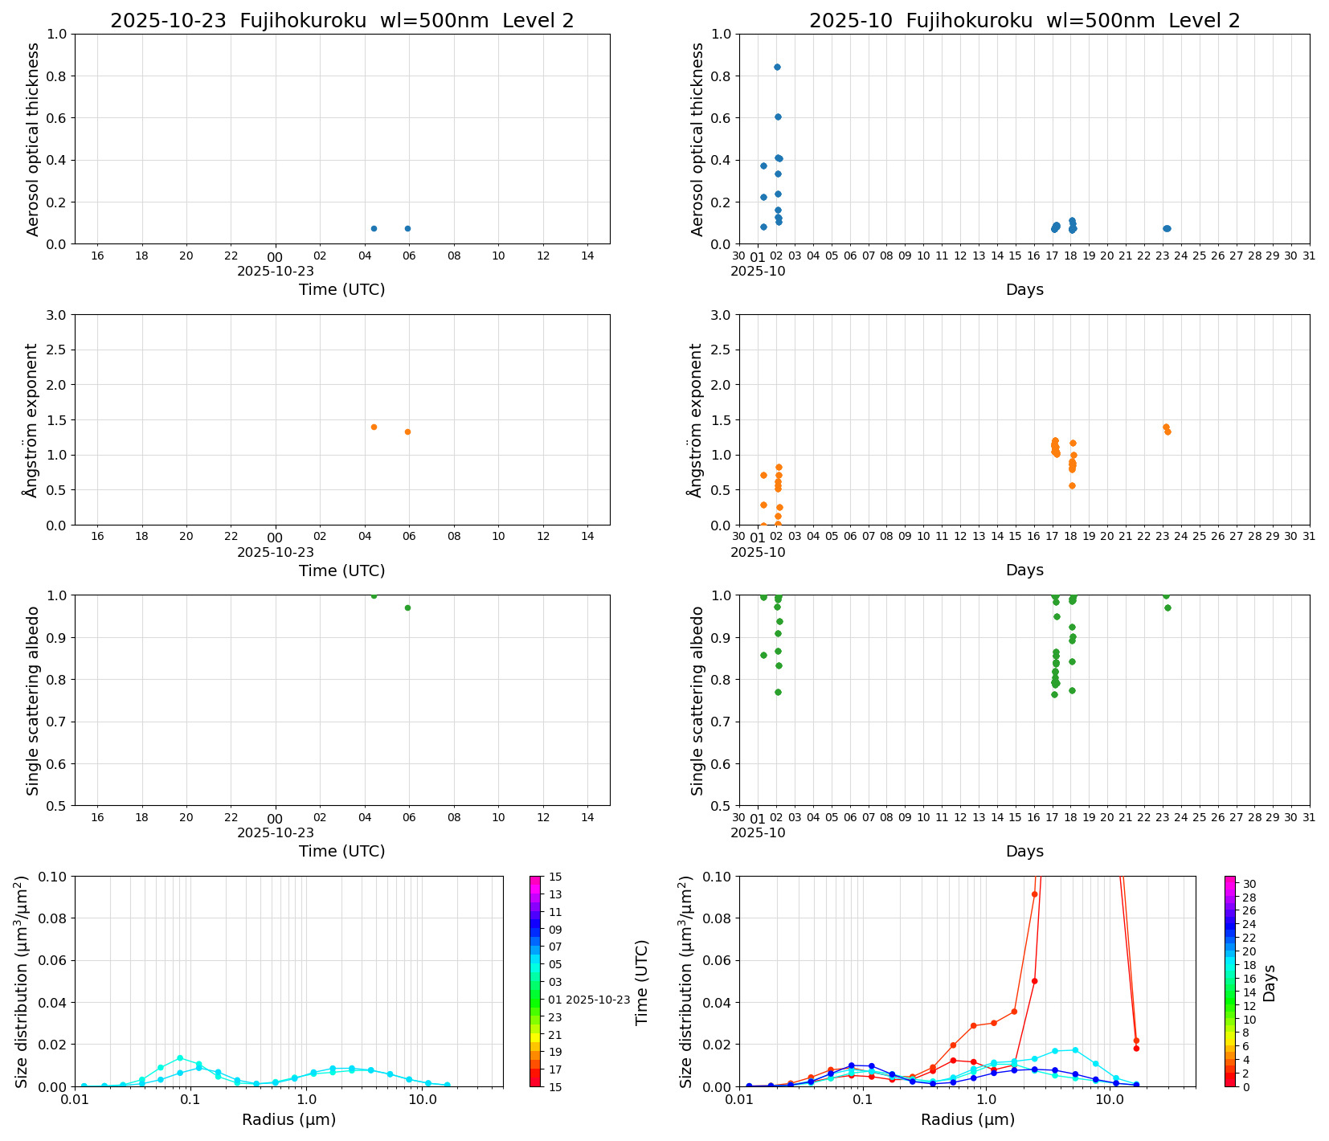Click the daily Size distribution y-axis label

pyautogui.click(x=22, y=981)
